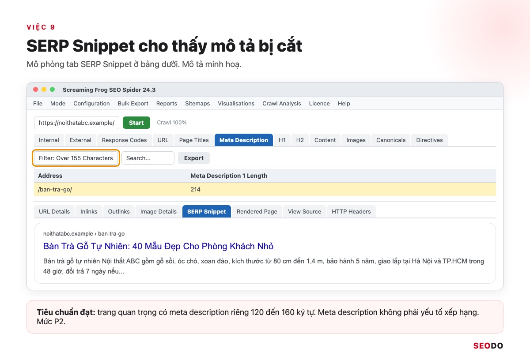Image resolution: width=530 pixels, height=360 pixels.
Task: Click the Search... field
Action: tap(148, 158)
